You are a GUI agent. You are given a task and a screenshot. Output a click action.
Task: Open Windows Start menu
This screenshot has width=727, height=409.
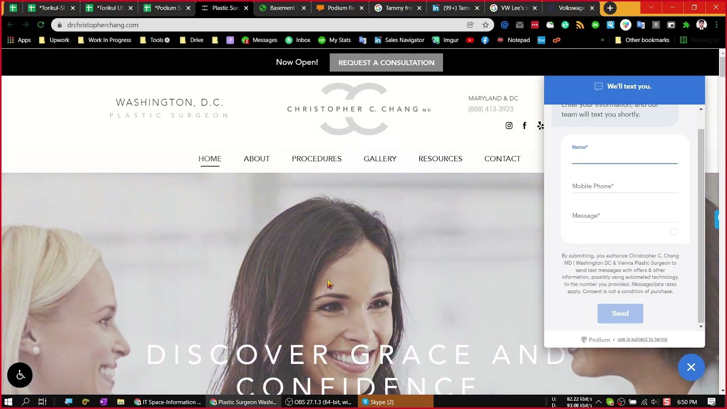tap(9, 402)
